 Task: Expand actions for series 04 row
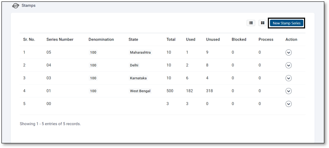click(x=288, y=66)
